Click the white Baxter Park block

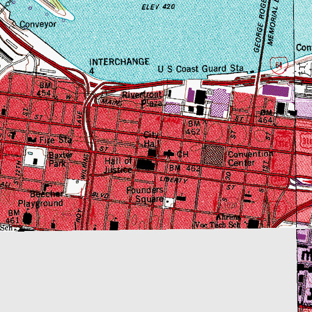click(35, 157)
